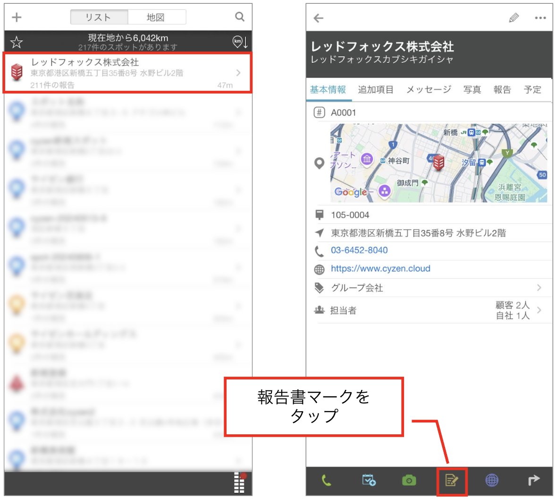Tap the globe icon beside the URL
This screenshot has height=500, width=556.
pos(319,269)
